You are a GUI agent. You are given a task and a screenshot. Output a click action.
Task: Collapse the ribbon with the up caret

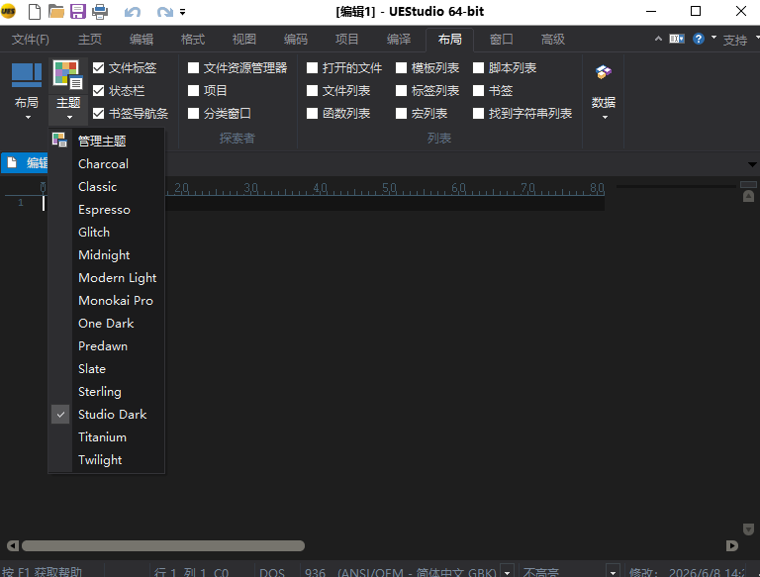click(658, 39)
